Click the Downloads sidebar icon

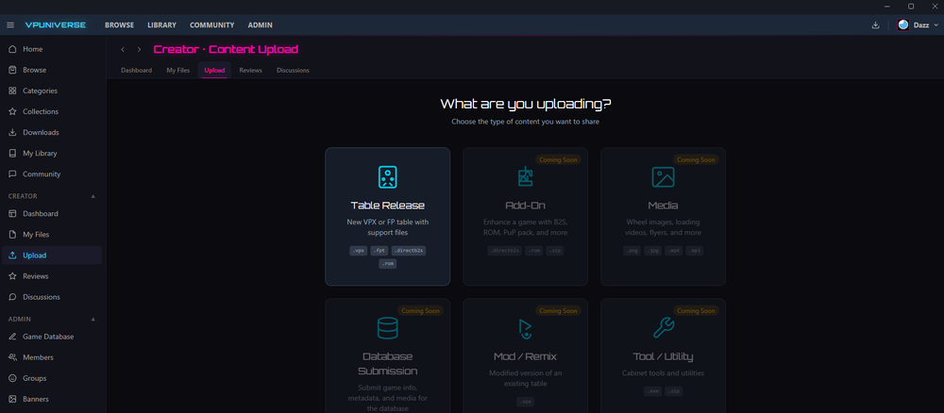tap(12, 132)
